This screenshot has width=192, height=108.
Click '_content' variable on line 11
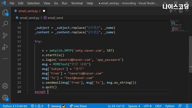click(42, 32)
